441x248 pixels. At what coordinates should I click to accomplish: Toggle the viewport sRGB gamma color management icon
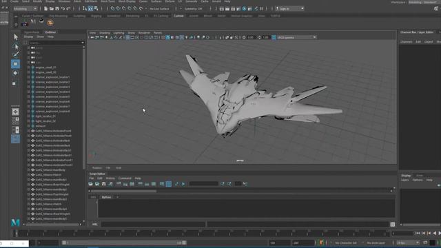coord(274,37)
